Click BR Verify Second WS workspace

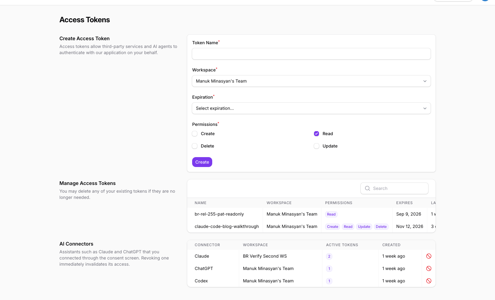[265, 256]
